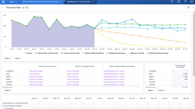Toggle Method: % Growth legend entry

click(136, 53)
